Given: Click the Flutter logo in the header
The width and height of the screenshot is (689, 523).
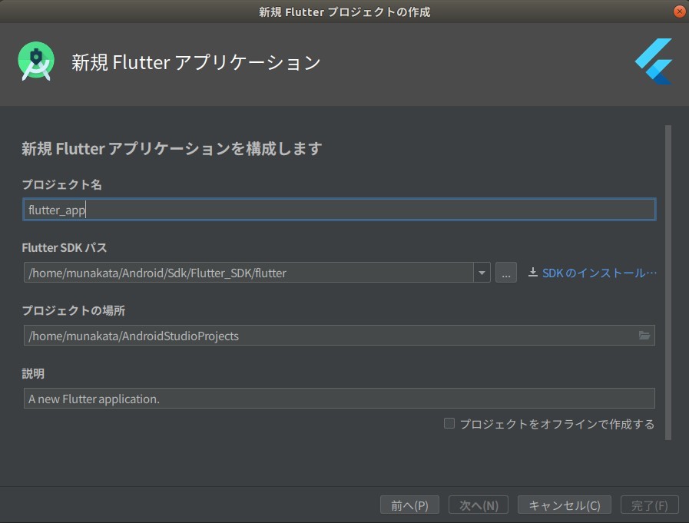Looking at the screenshot, I should coord(654,61).
